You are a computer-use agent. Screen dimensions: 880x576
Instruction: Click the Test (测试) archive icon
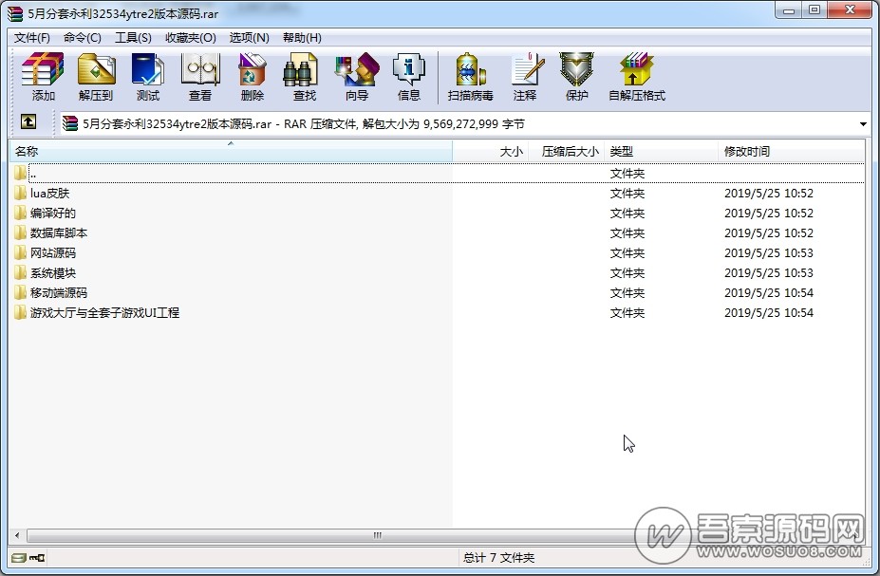(x=147, y=76)
